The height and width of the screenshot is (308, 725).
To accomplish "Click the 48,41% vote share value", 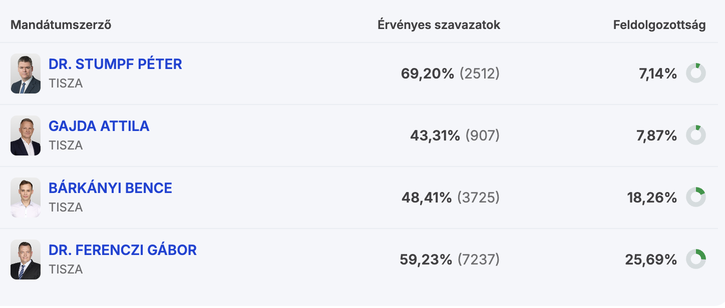I will [x=426, y=198].
